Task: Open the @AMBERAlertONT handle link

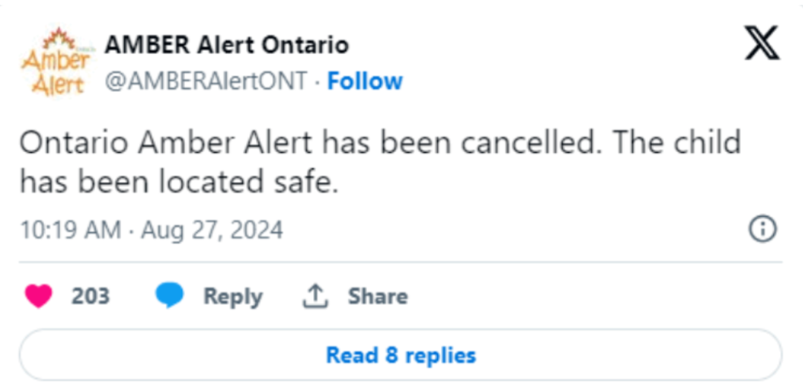Action: tap(206, 81)
